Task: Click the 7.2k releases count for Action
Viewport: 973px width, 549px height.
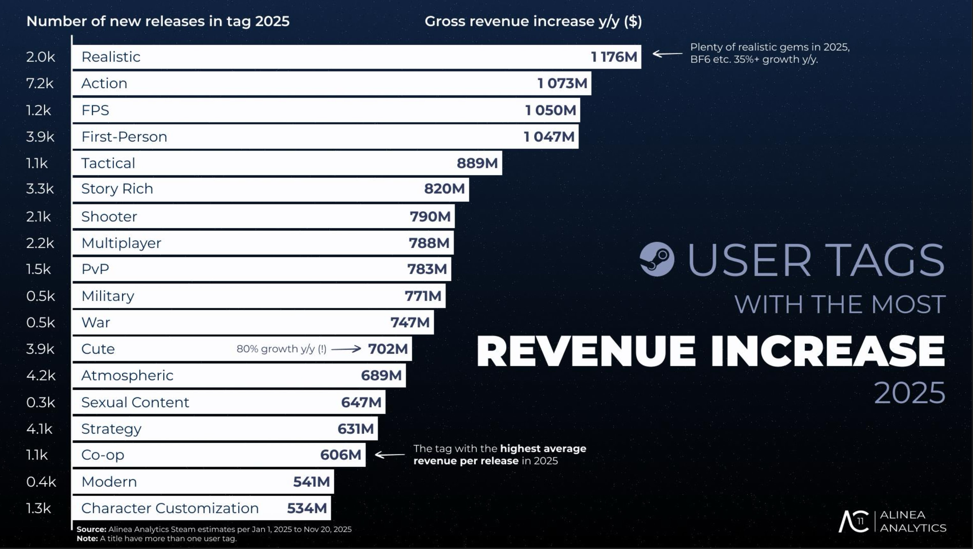Action: (x=40, y=84)
